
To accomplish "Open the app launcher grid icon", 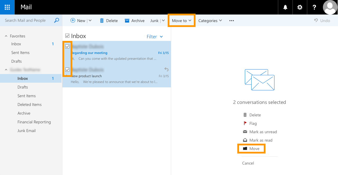I will [7, 7].
